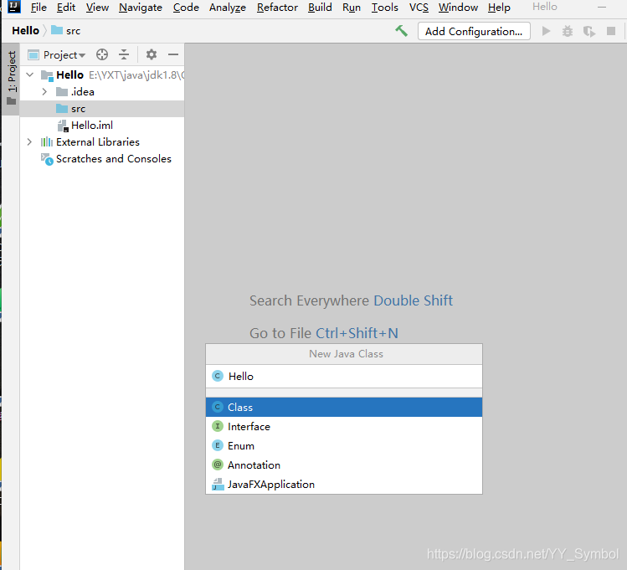Open the Project view dropdown

point(64,54)
